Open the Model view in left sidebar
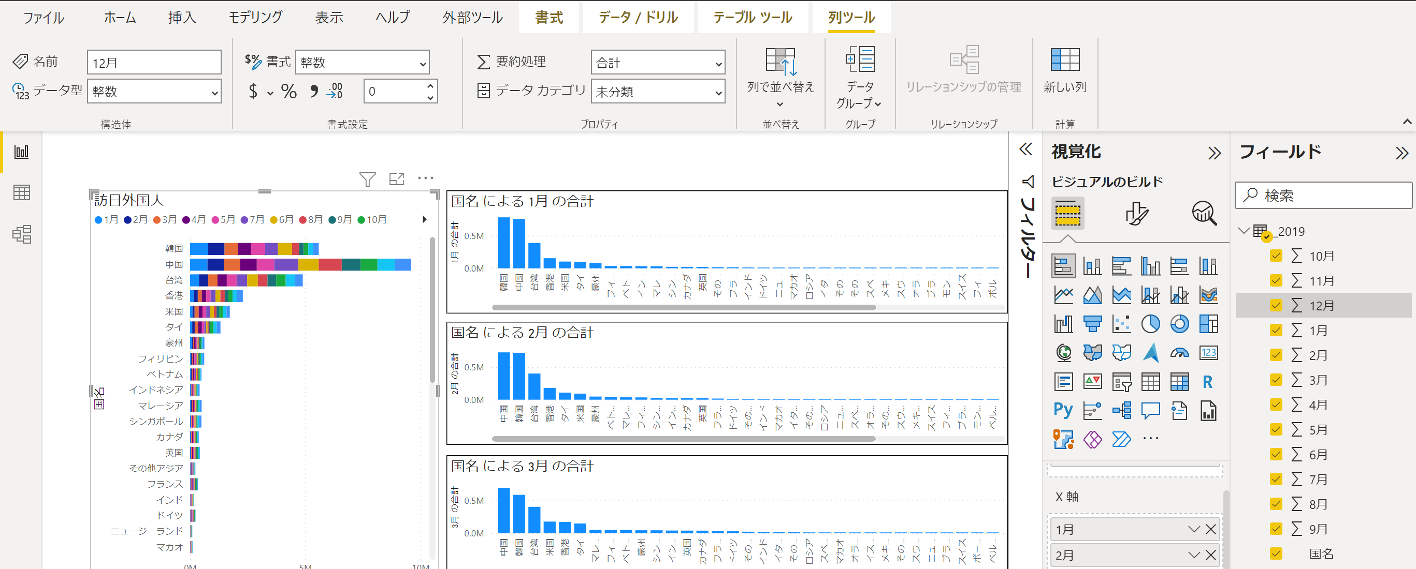Image resolution: width=1416 pixels, height=569 pixels. tap(21, 234)
